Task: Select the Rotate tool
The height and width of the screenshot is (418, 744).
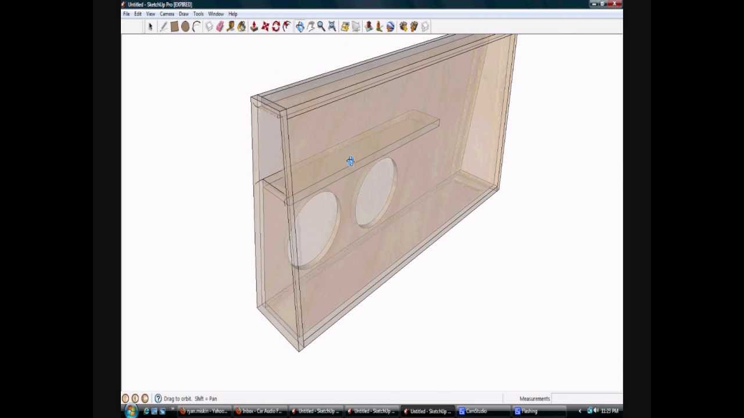Action: pos(276,27)
